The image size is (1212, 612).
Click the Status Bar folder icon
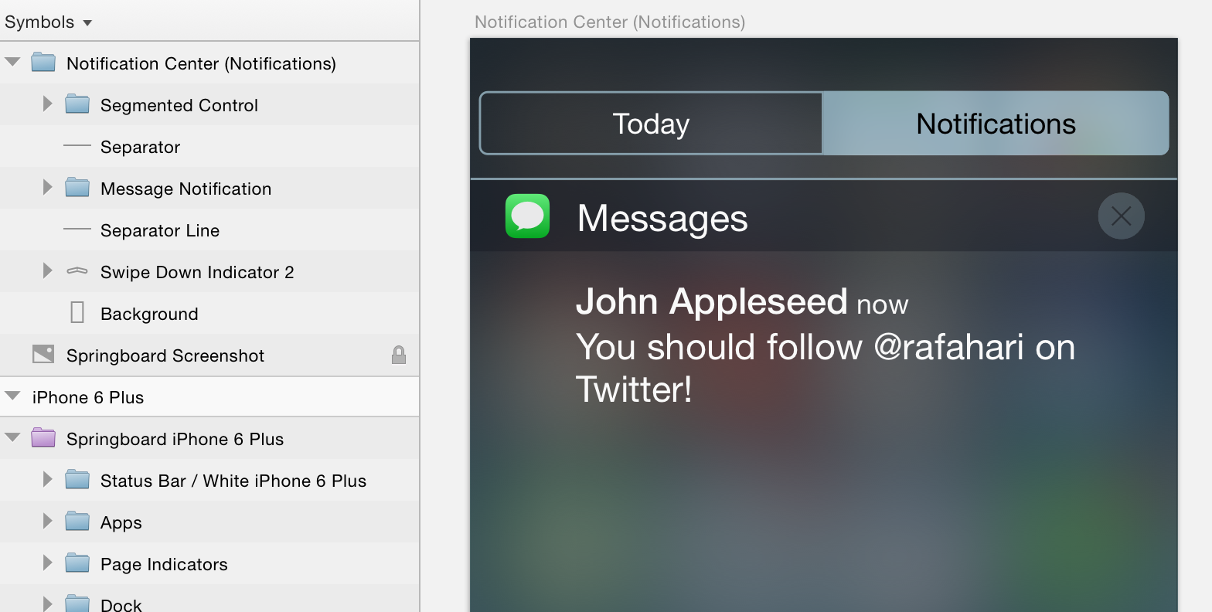coord(77,480)
